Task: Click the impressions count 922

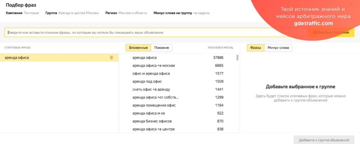Action: pyautogui.click(x=220, y=113)
